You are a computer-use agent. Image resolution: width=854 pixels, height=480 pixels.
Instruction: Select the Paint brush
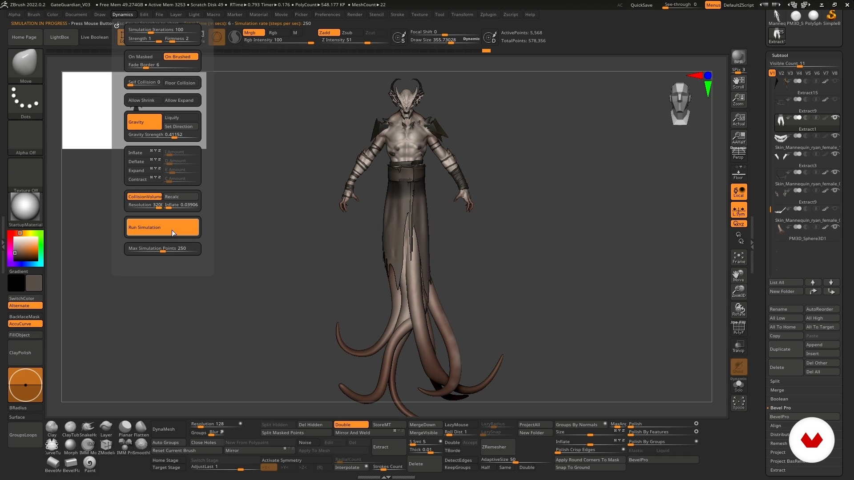click(x=90, y=464)
